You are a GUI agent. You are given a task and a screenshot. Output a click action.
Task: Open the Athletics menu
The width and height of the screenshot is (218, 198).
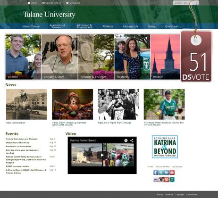coord(108,26)
